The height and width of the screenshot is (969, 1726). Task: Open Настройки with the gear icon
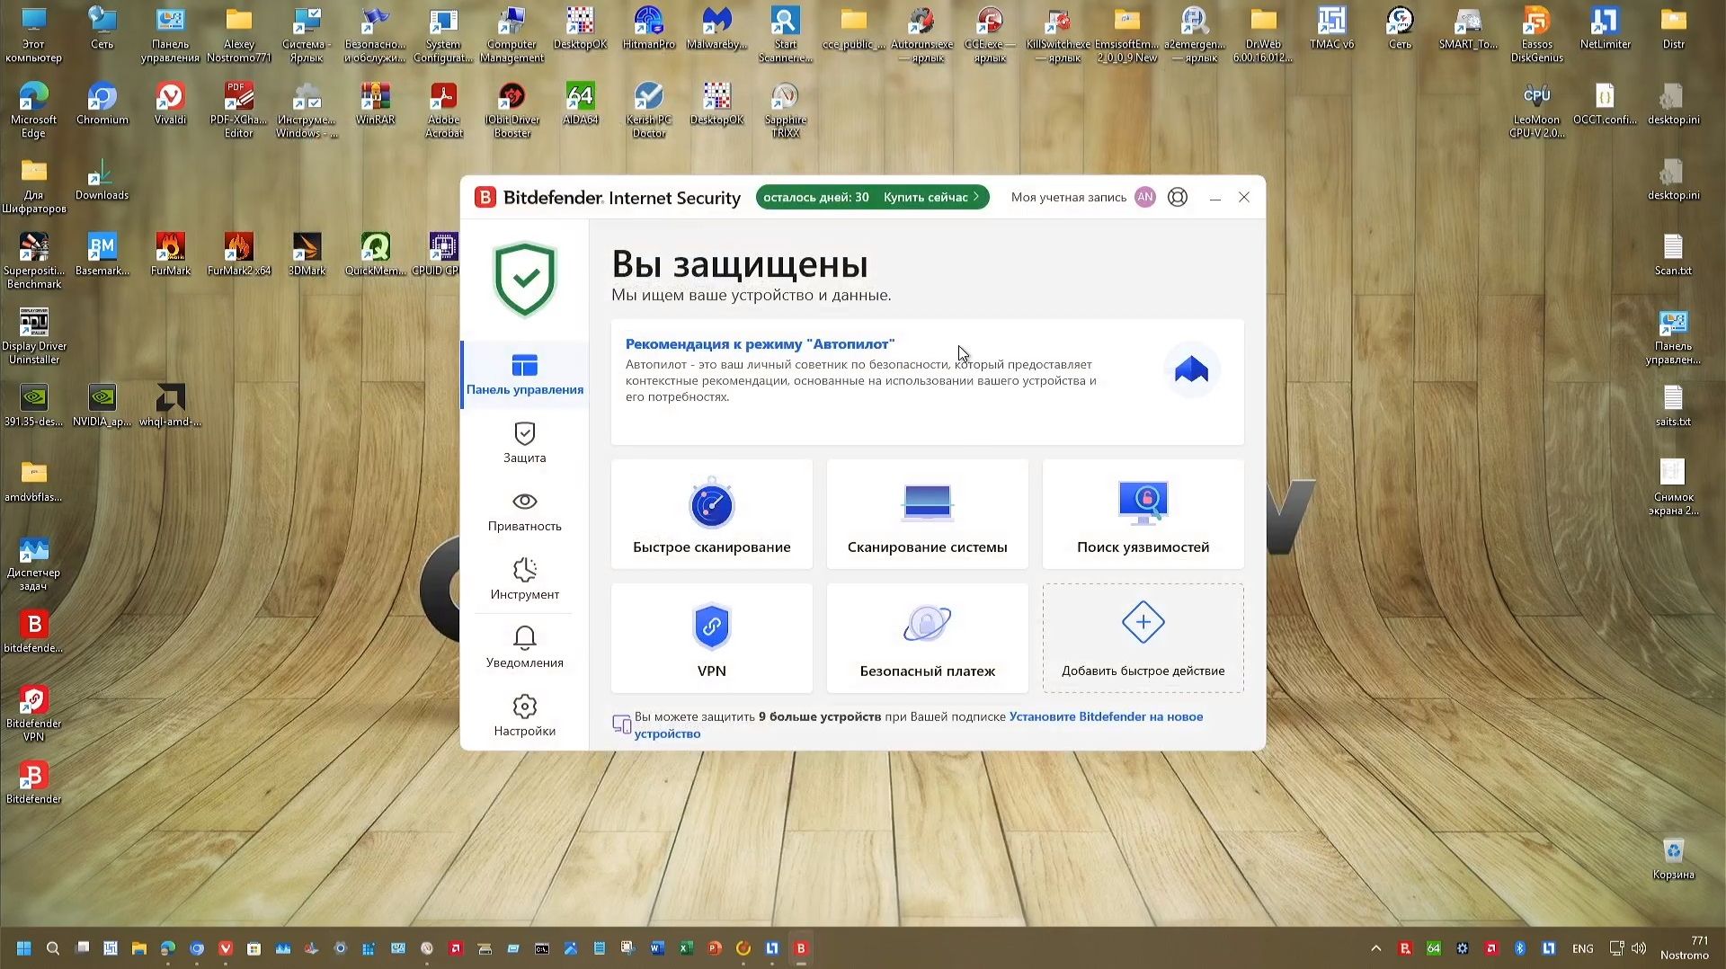pos(525,716)
